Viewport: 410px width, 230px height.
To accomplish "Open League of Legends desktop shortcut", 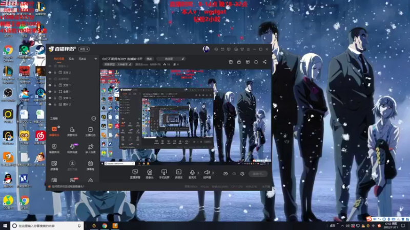I will 8,75.
